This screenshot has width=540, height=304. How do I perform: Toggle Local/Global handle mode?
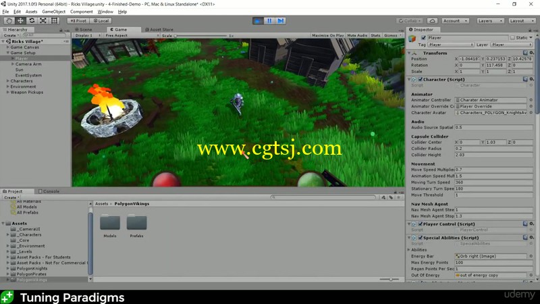point(101,21)
